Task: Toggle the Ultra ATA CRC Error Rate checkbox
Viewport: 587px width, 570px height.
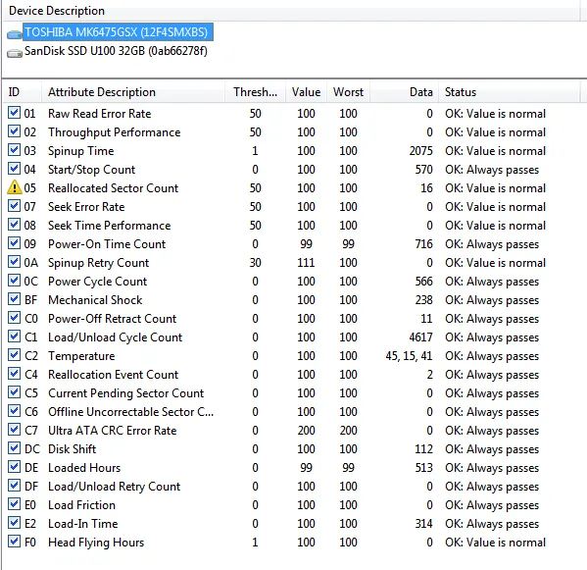Action: (15, 430)
